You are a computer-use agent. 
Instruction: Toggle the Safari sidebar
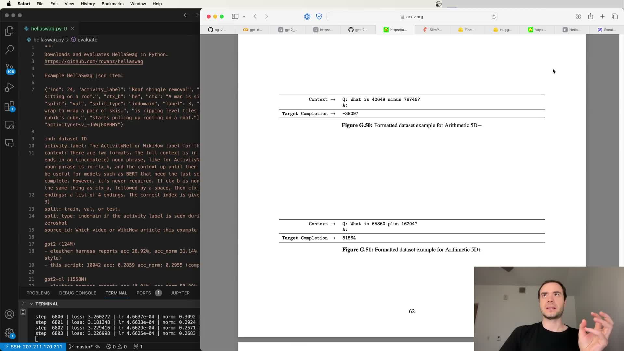click(235, 17)
